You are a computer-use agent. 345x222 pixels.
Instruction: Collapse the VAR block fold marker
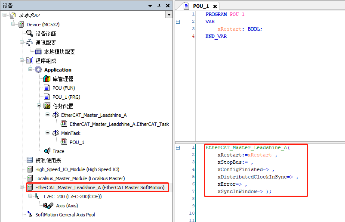pyautogui.click(x=178, y=22)
